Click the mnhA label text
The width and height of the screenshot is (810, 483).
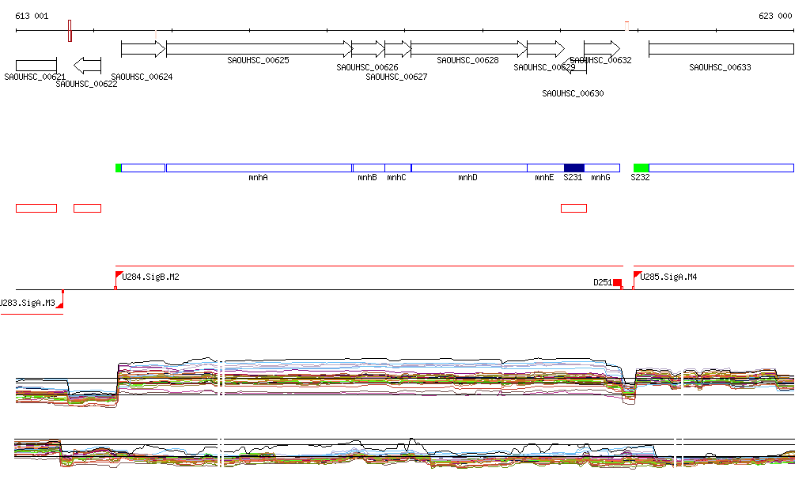(259, 178)
